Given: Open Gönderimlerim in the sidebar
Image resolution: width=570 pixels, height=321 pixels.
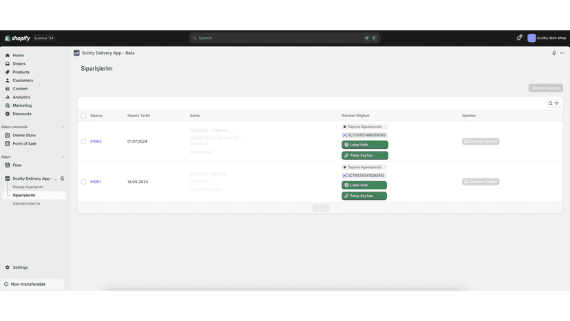Looking at the screenshot, I should click(x=26, y=204).
